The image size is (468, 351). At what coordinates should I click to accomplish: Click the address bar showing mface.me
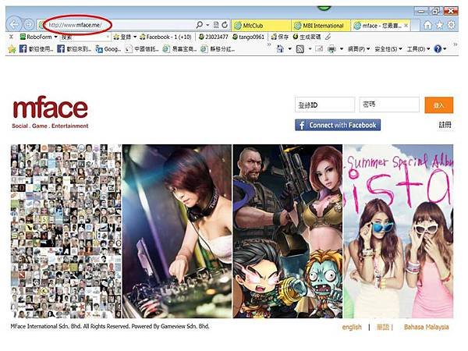pos(116,25)
